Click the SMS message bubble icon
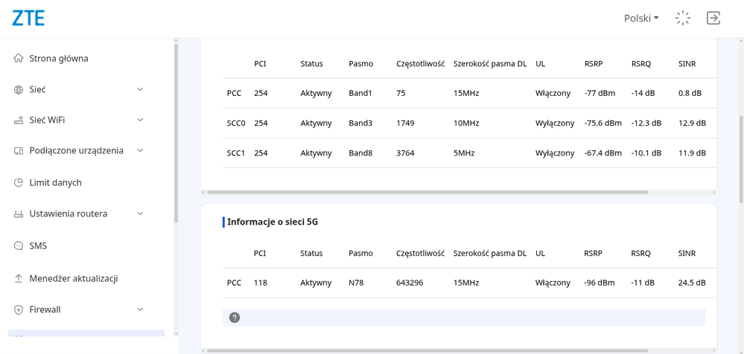Screen dimensions: 744x354 19,245
